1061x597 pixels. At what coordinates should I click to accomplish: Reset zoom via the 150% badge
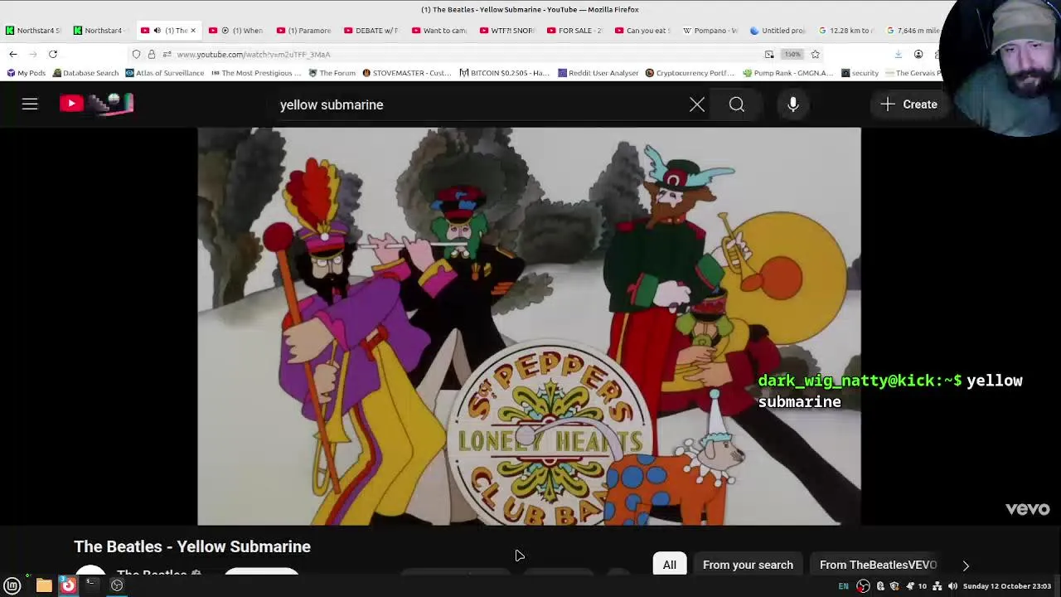pyautogui.click(x=792, y=54)
